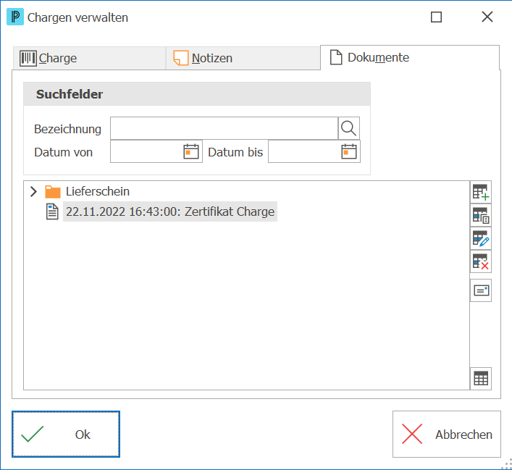Click the application P logo in title bar
This screenshot has height=470, width=512.
(15, 17)
